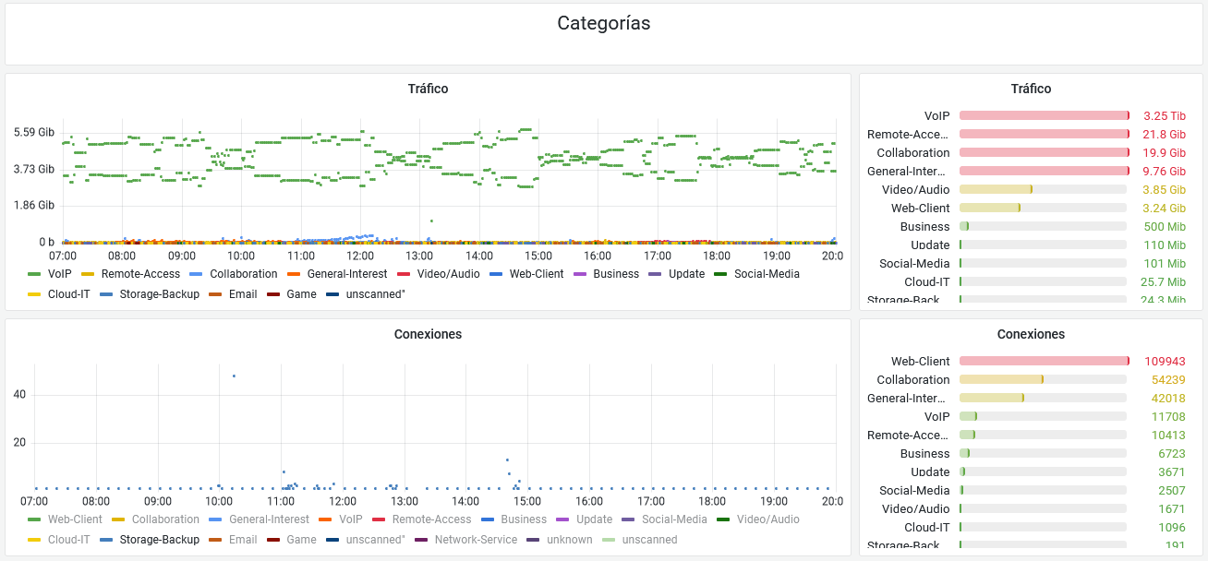Toggle Storage-Backup series in the Conexiones graph legend

[159, 540]
